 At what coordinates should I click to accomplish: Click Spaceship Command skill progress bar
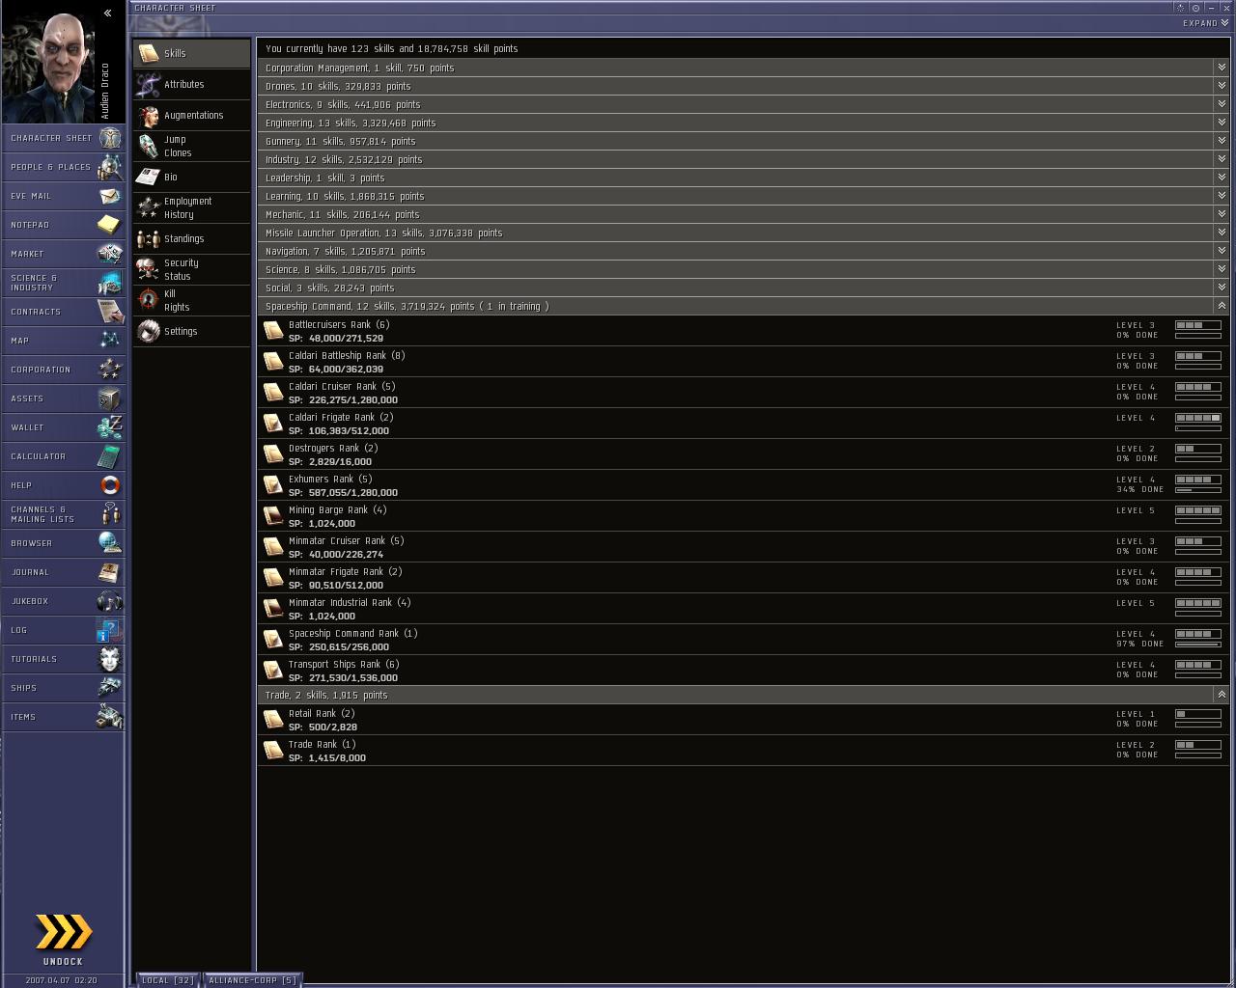tap(1198, 645)
